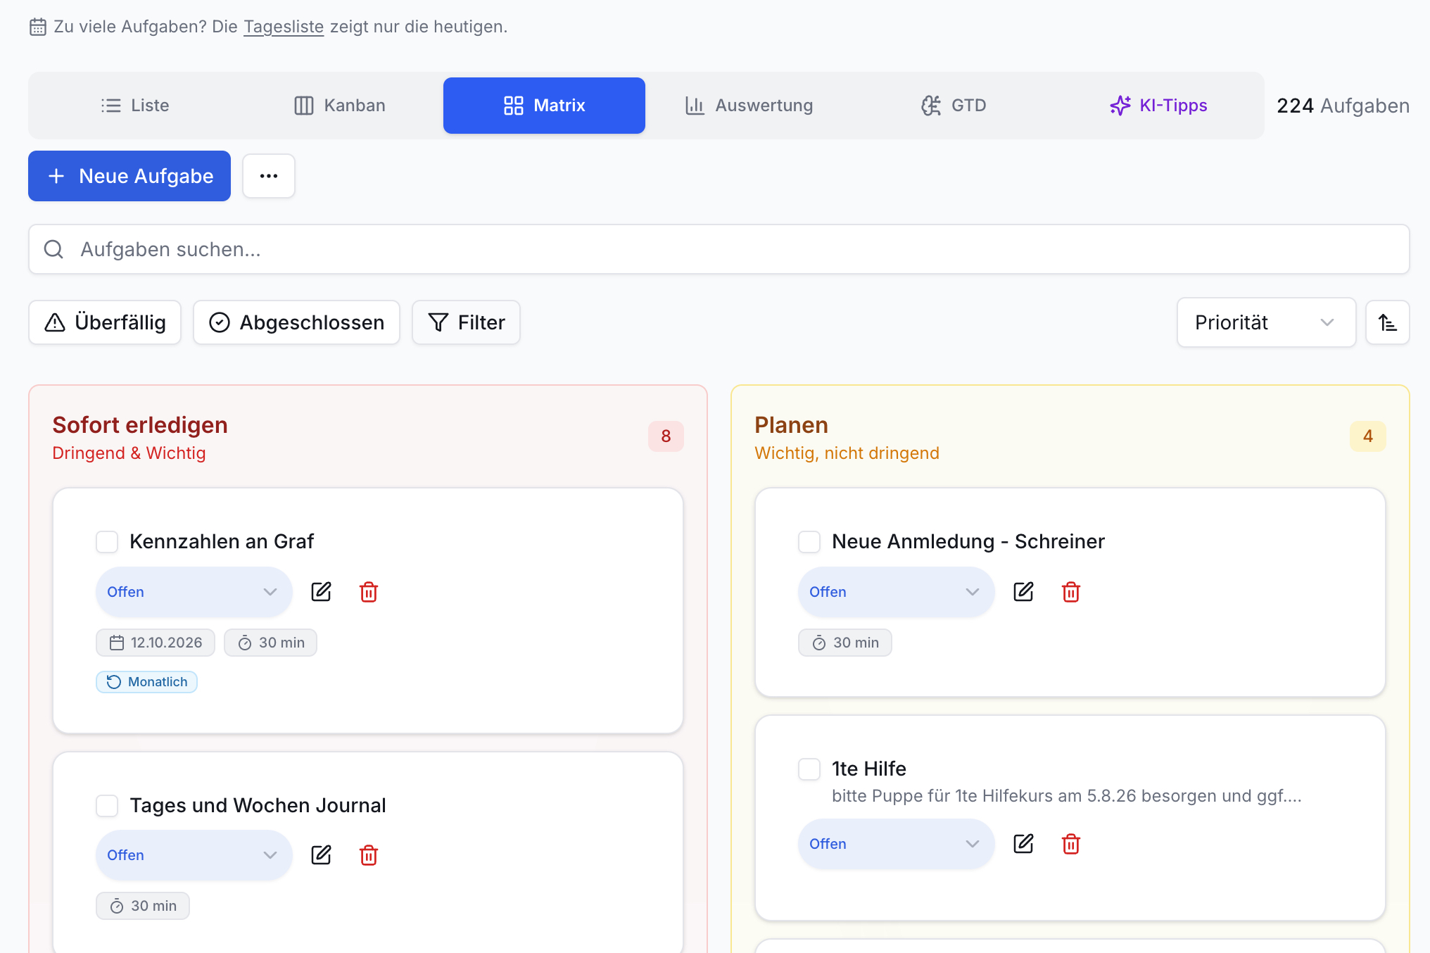Mark 1te Hilfe as done

point(809,769)
